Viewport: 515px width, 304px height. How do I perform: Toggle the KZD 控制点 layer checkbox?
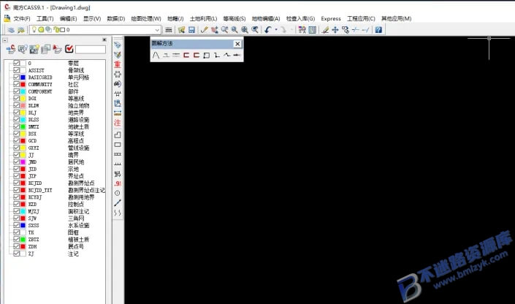point(16,204)
